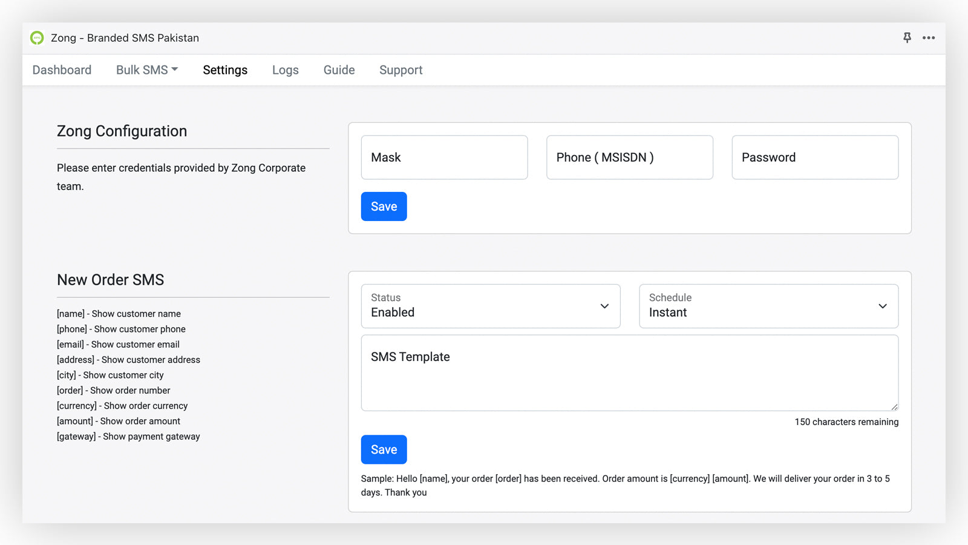Click into the Phone (MSISDN) field
Image resolution: width=968 pixels, height=545 pixels.
[x=630, y=157]
